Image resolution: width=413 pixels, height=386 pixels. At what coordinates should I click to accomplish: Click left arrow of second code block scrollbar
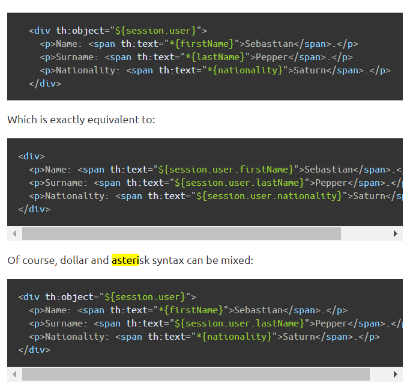click(14, 233)
